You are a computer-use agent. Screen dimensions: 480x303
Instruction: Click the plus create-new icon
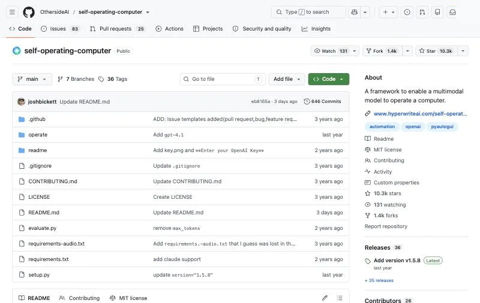[x=385, y=12]
